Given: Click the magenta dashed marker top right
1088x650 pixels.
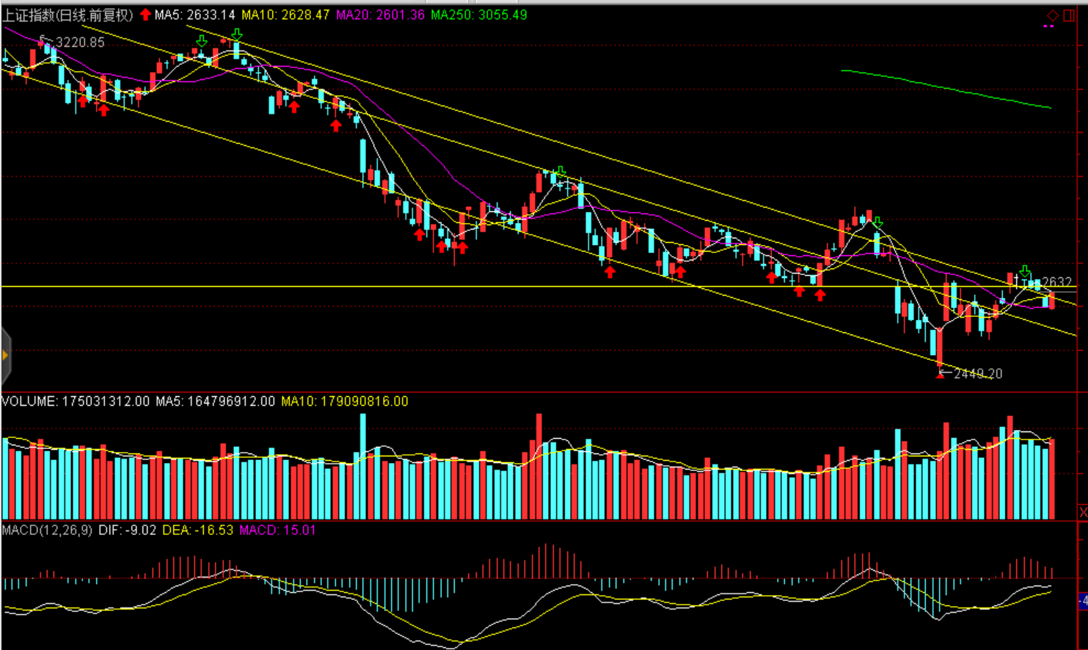Looking at the screenshot, I should click(1048, 27).
